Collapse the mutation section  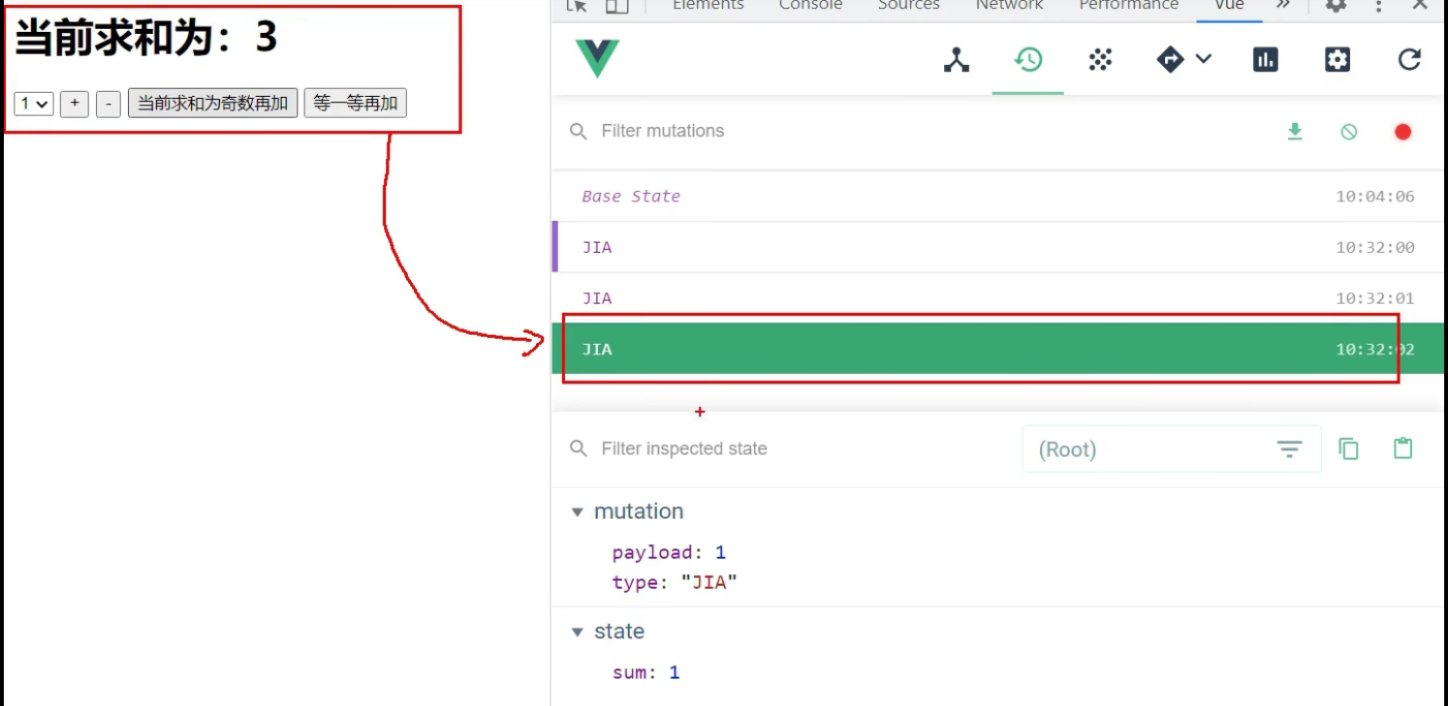click(x=578, y=512)
